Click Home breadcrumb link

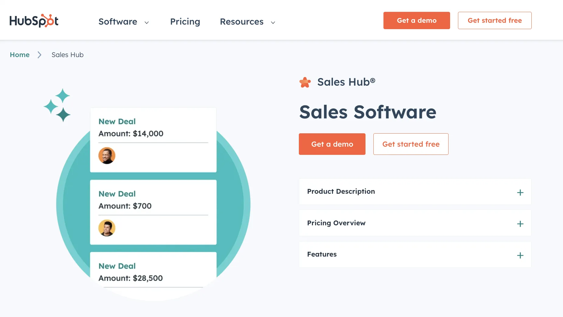point(20,55)
